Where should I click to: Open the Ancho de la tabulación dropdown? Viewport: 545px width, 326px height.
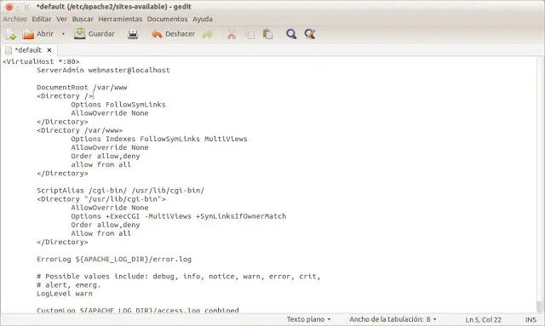click(393, 319)
